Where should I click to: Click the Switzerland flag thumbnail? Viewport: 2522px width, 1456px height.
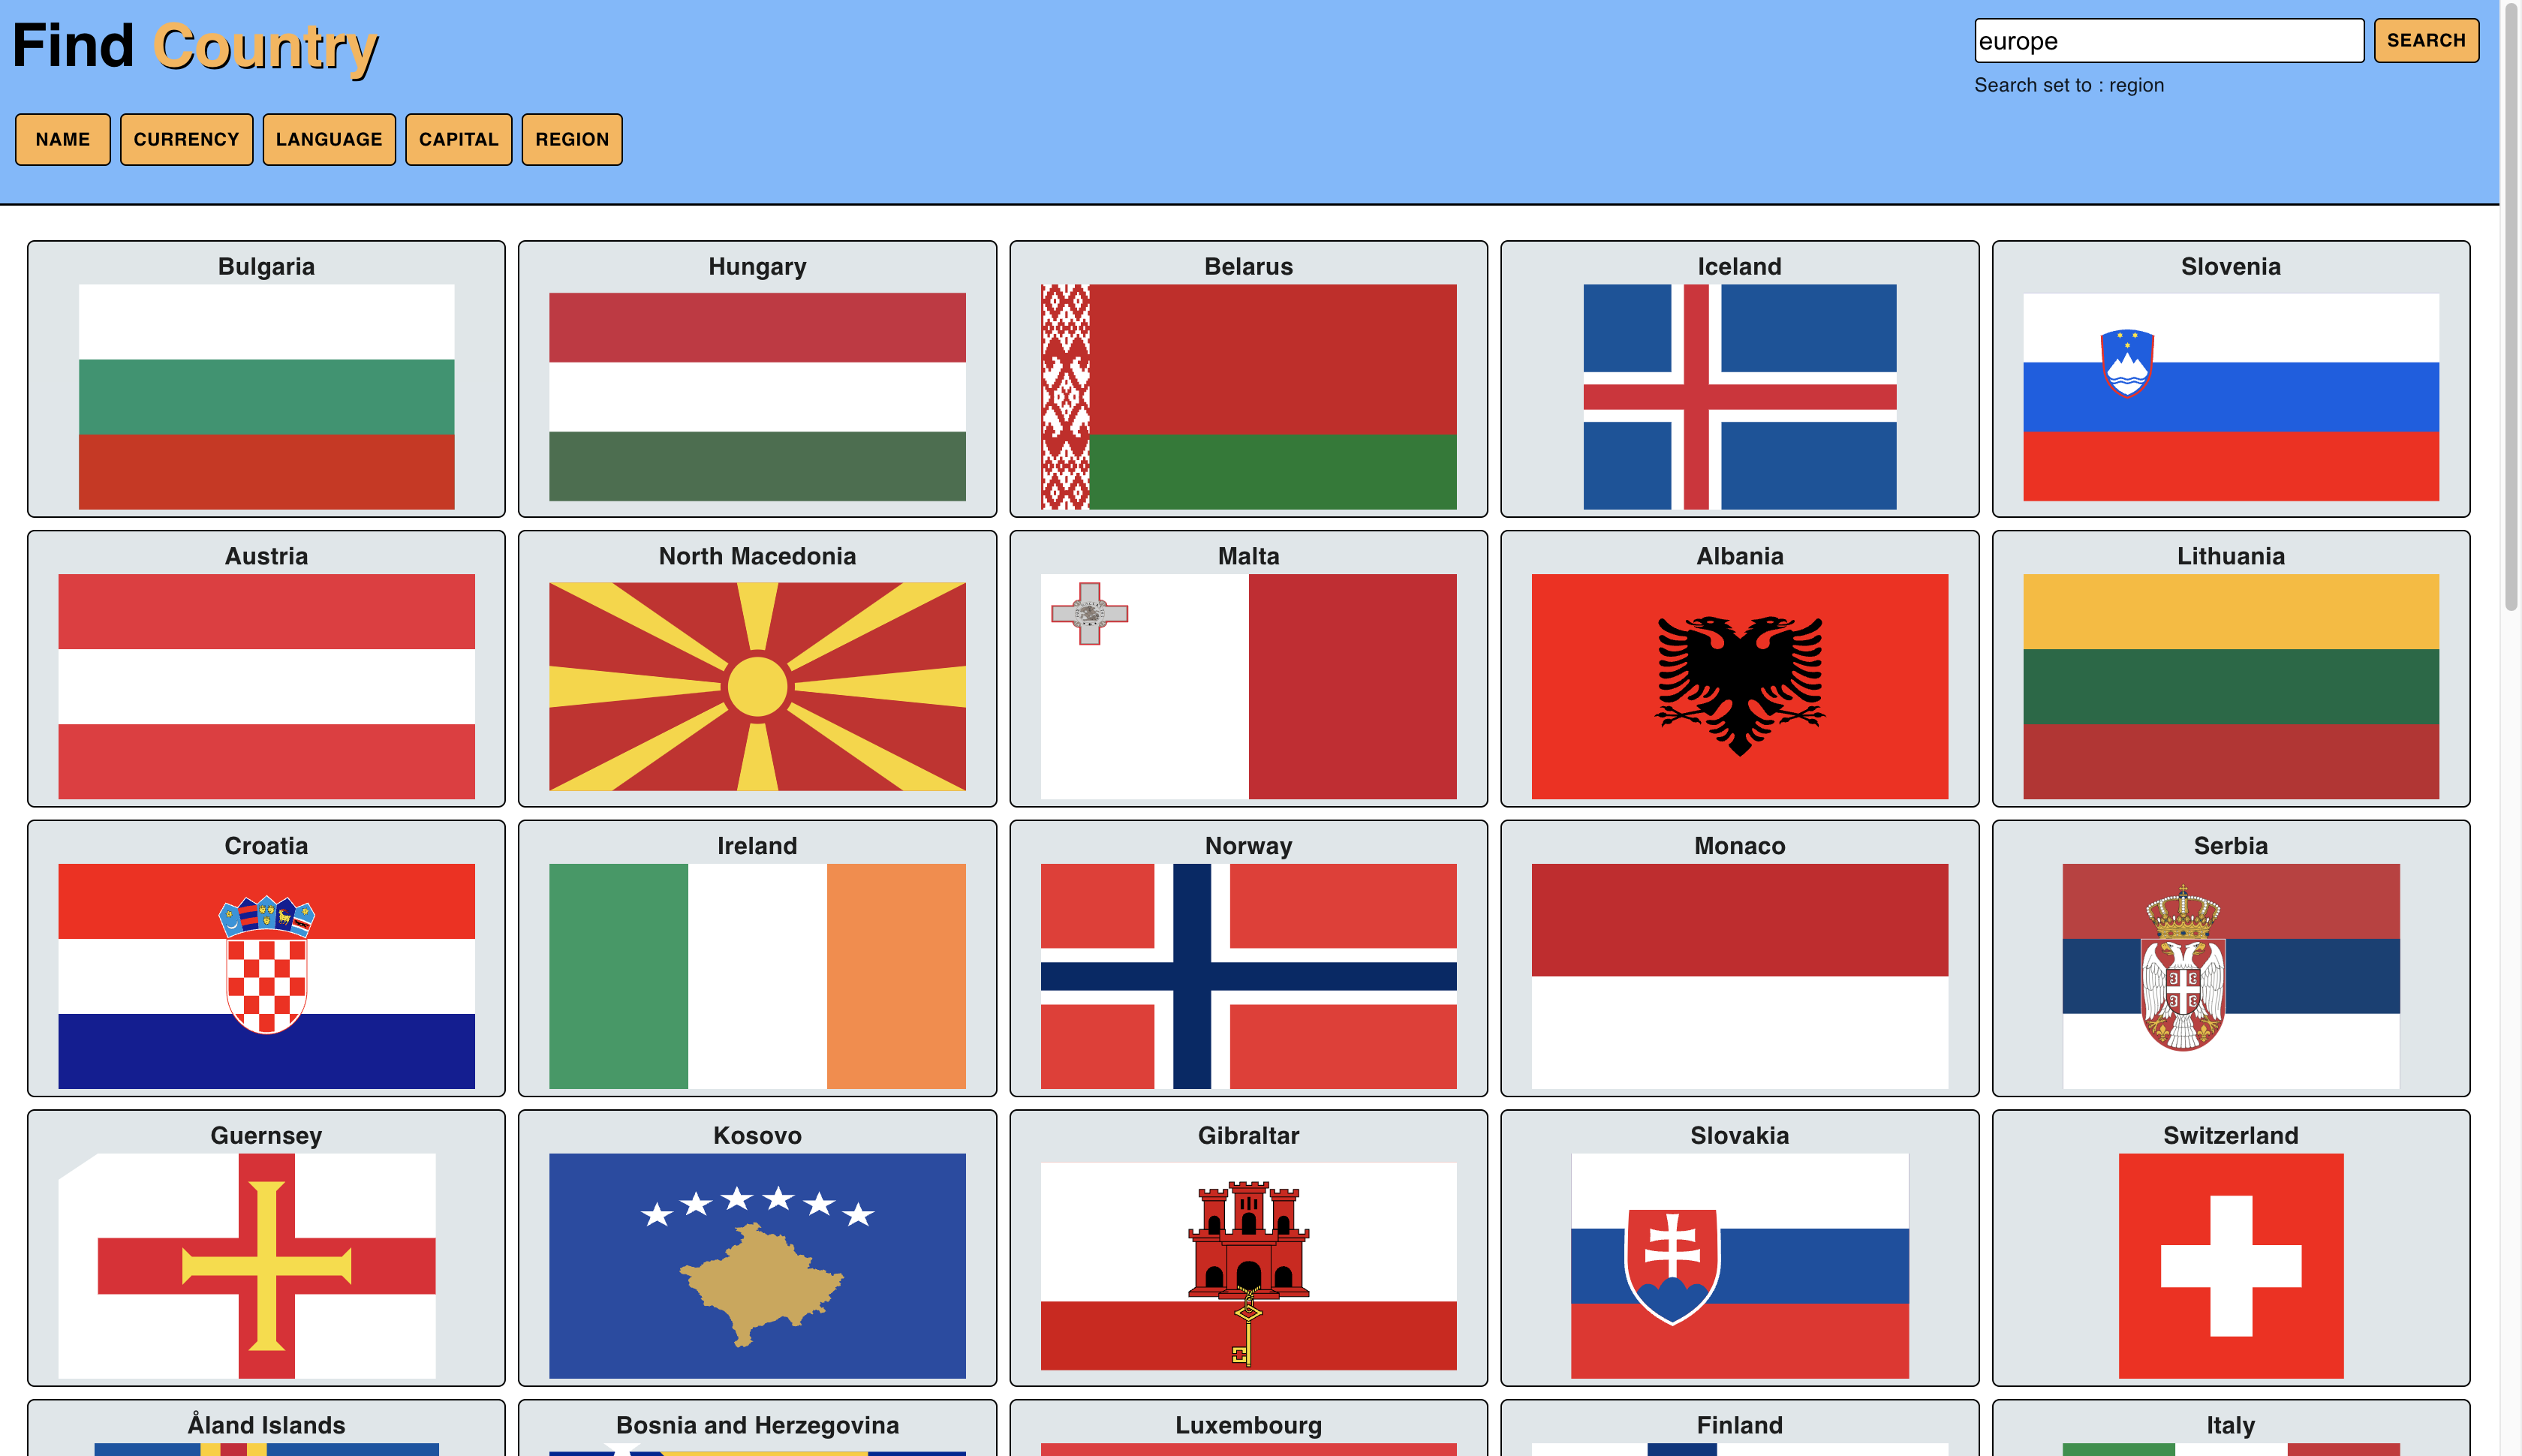2229,1267
